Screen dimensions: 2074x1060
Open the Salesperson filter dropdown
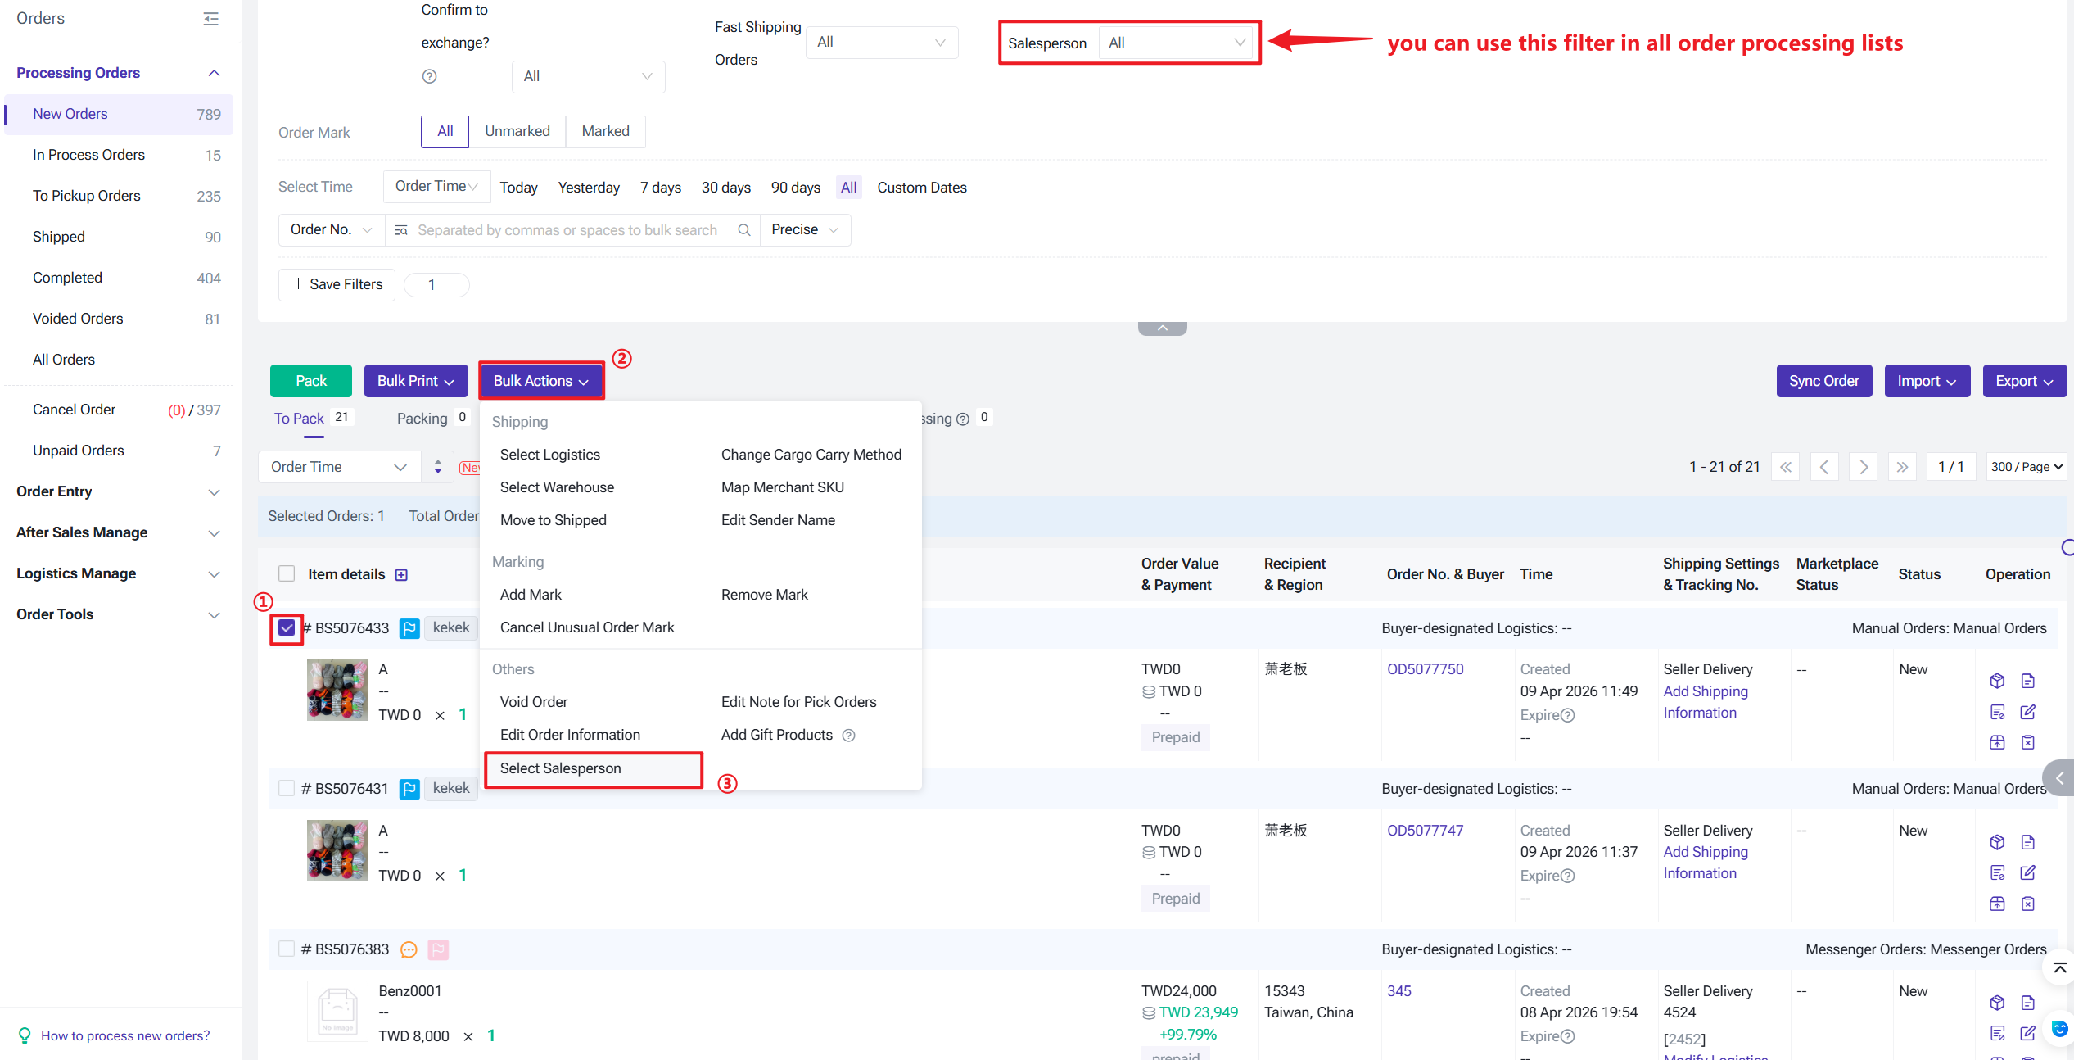pyautogui.click(x=1176, y=43)
